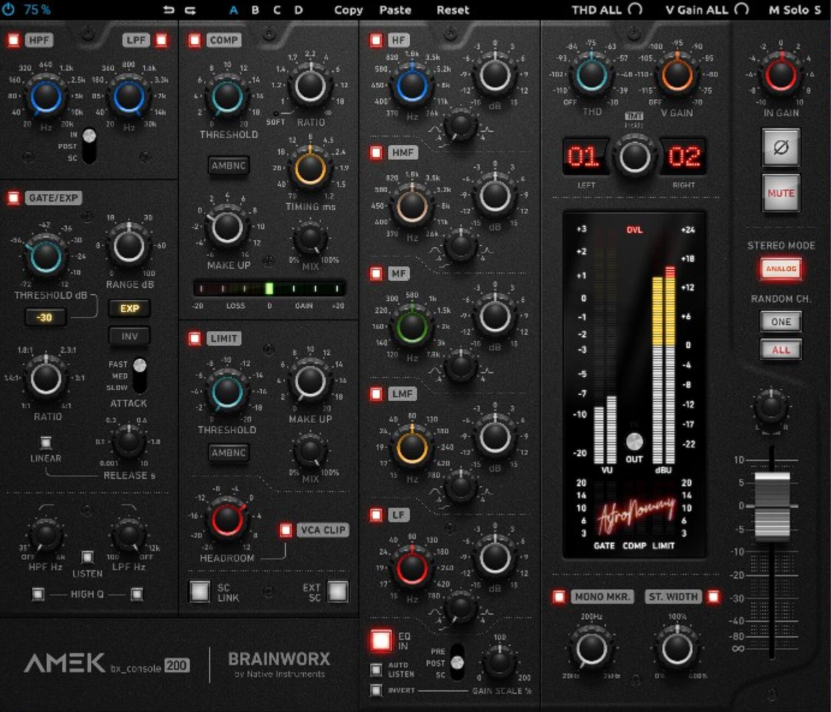Switch to preset slot D
Image resolution: width=831 pixels, height=712 pixels.
298,10
